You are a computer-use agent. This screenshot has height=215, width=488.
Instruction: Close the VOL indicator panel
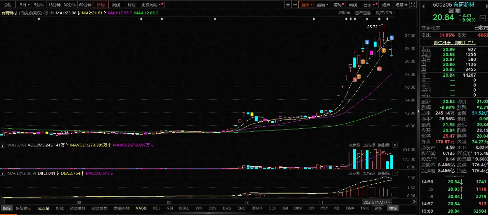[x=395, y=145]
